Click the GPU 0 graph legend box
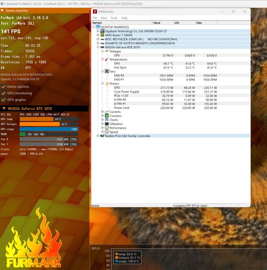Viewport: 267px width, 270px height. pyautogui.click(x=128, y=258)
